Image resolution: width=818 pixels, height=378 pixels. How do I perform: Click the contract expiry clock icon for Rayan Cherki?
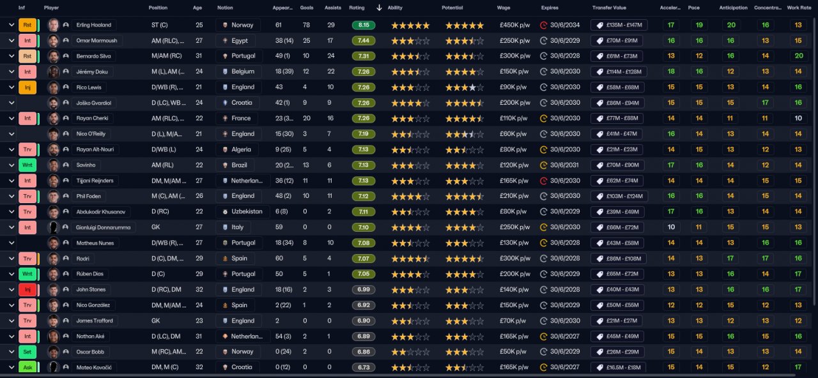(544, 118)
